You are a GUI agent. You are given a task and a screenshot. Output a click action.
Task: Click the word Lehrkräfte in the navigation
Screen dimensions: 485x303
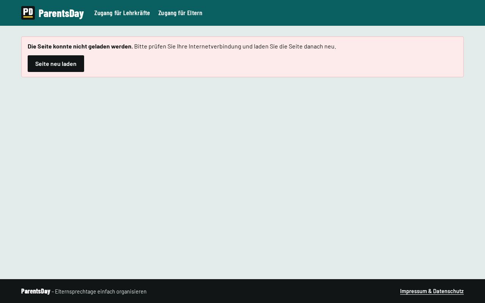point(136,13)
